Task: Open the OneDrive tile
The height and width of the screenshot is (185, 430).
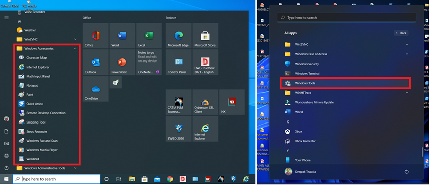Action: [96, 89]
